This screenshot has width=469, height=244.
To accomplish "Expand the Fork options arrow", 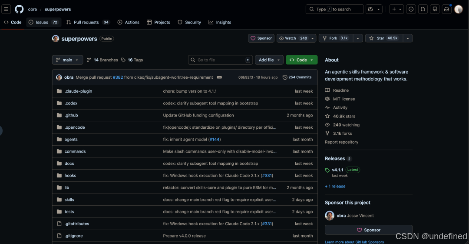I will click(358, 38).
